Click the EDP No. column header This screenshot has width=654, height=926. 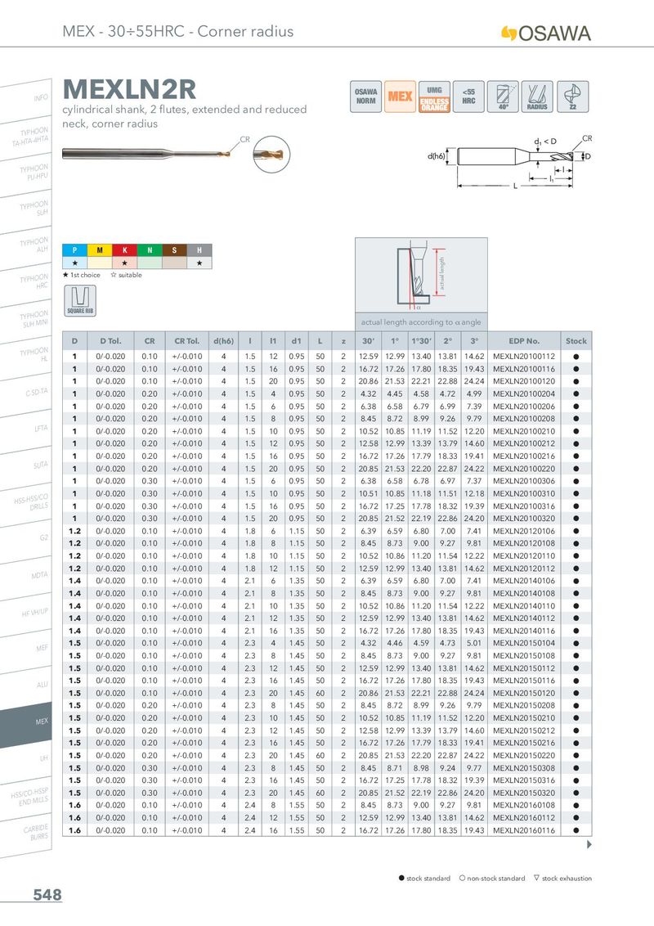(x=524, y=341)
